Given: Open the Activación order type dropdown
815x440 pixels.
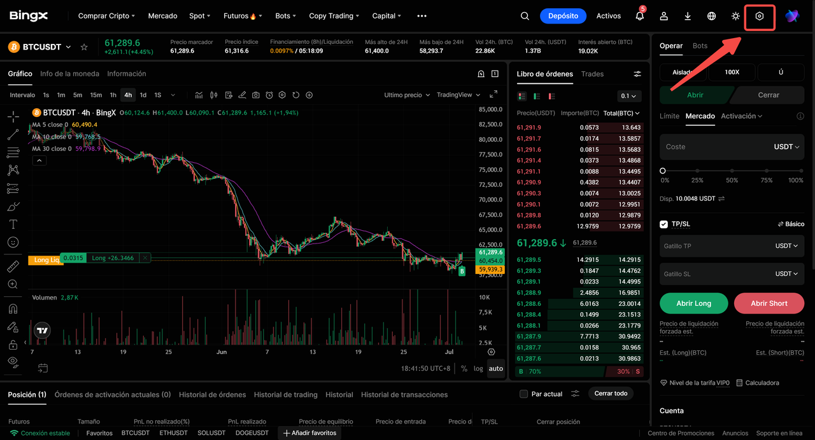Looking at the screenshot, I should (742, 116).
